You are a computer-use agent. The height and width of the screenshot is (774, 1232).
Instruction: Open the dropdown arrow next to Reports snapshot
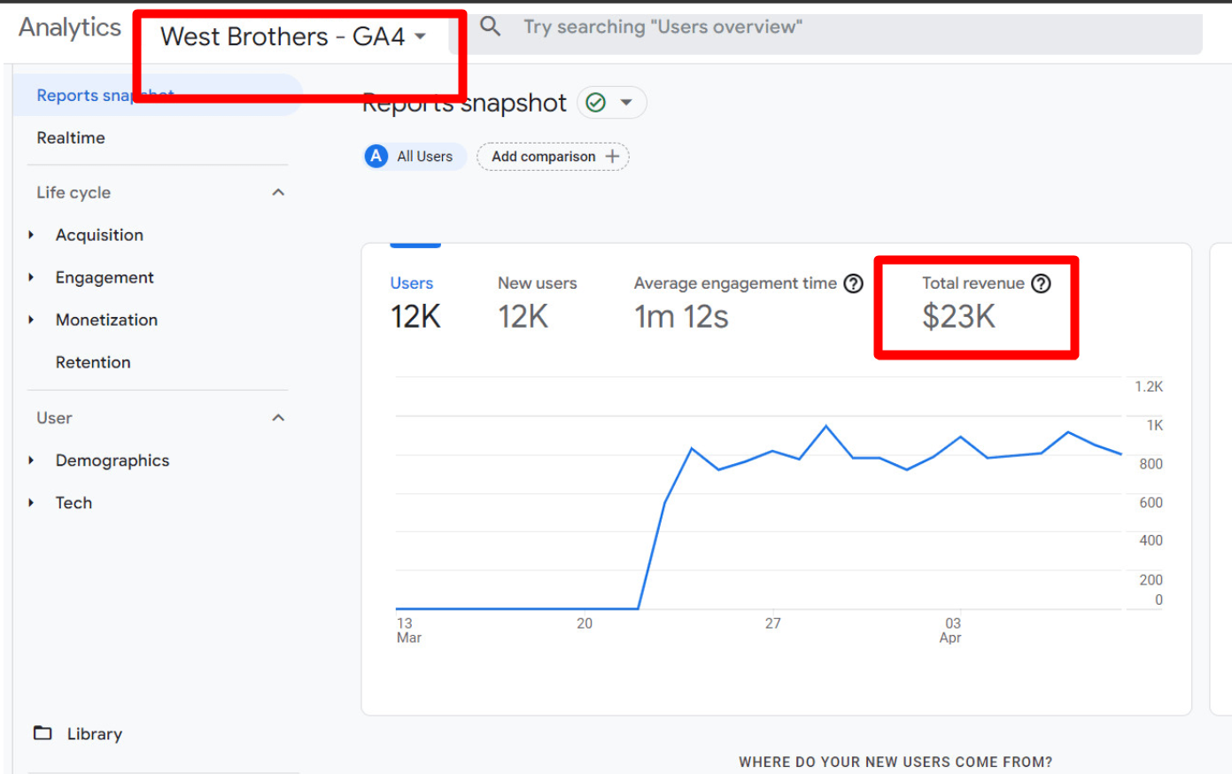pos(626,103)
